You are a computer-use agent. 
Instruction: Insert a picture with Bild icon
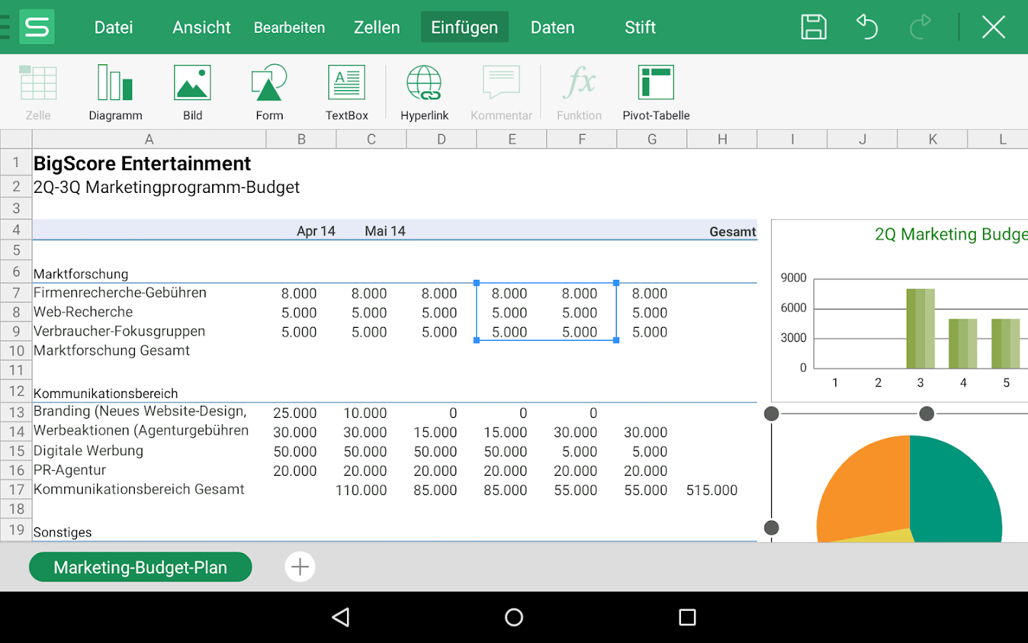[x=192, y=91]
